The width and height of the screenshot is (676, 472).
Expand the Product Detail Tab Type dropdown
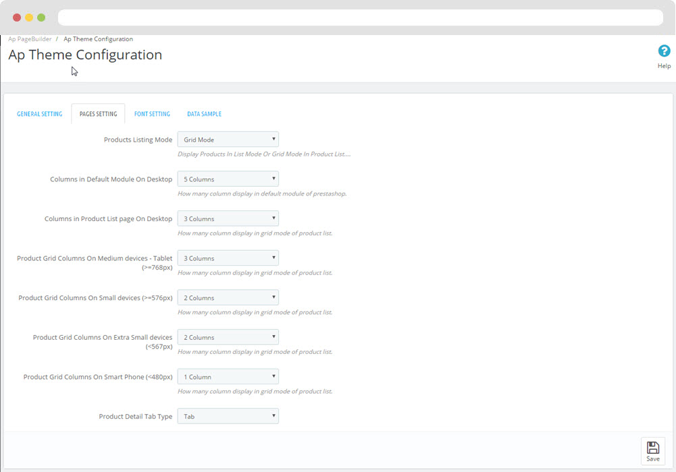pyautogui.click(x=228, y=417)
